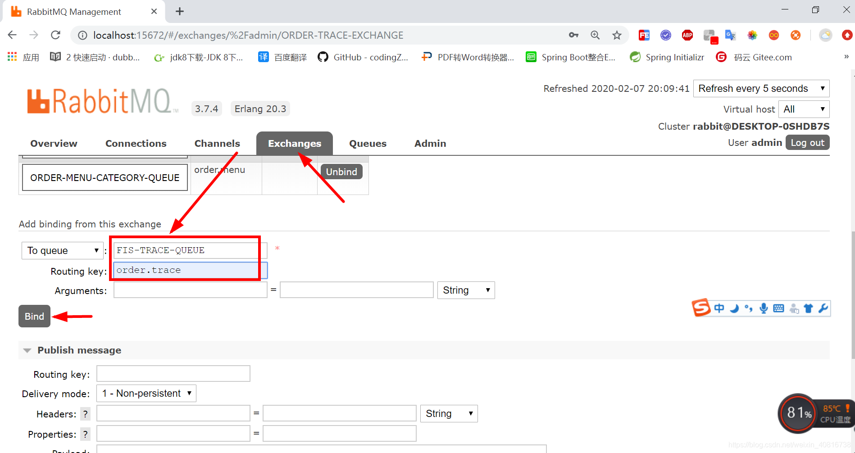The image size is (855, 453).
Task: Click the Erlang 20.3 version label
Action: click(260, 109)
